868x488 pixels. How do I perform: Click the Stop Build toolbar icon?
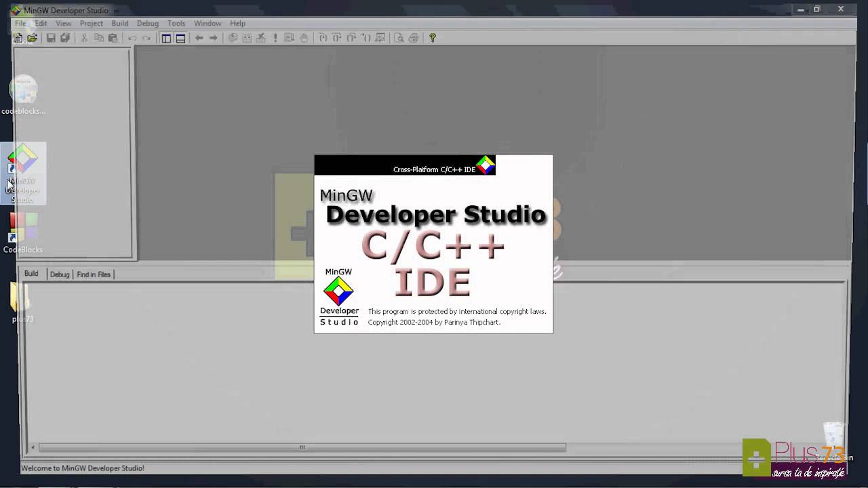tap(261, 38)
